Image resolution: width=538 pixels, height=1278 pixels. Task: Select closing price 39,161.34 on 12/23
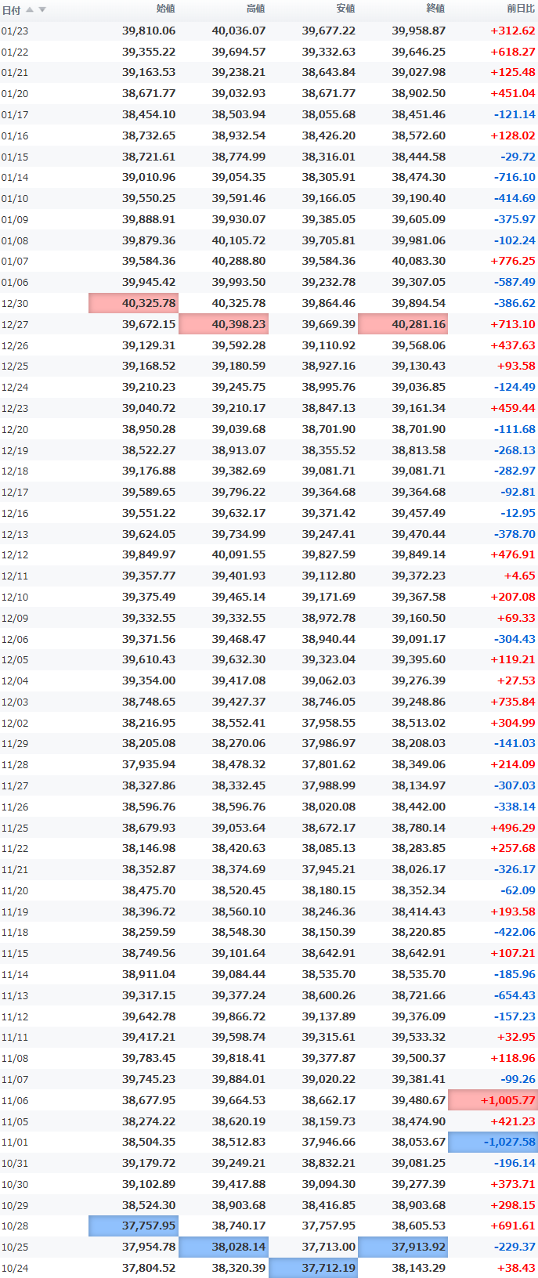point(419,408)
